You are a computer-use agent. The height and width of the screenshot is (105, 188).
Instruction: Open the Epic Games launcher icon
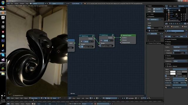point(3,27)
